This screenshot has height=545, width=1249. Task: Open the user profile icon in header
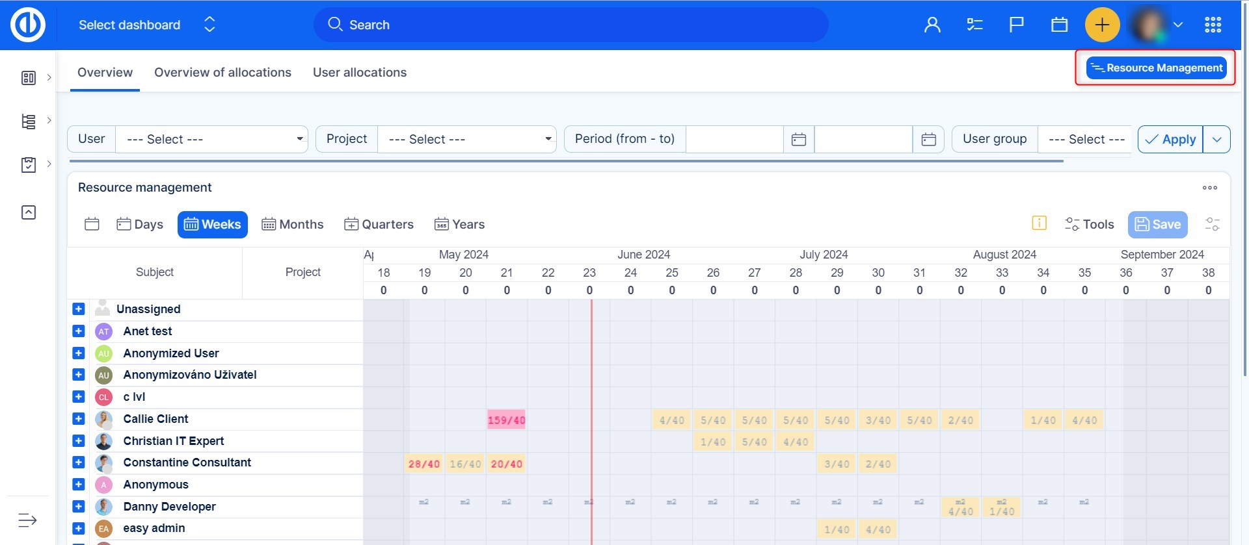[x=932, y=25]
